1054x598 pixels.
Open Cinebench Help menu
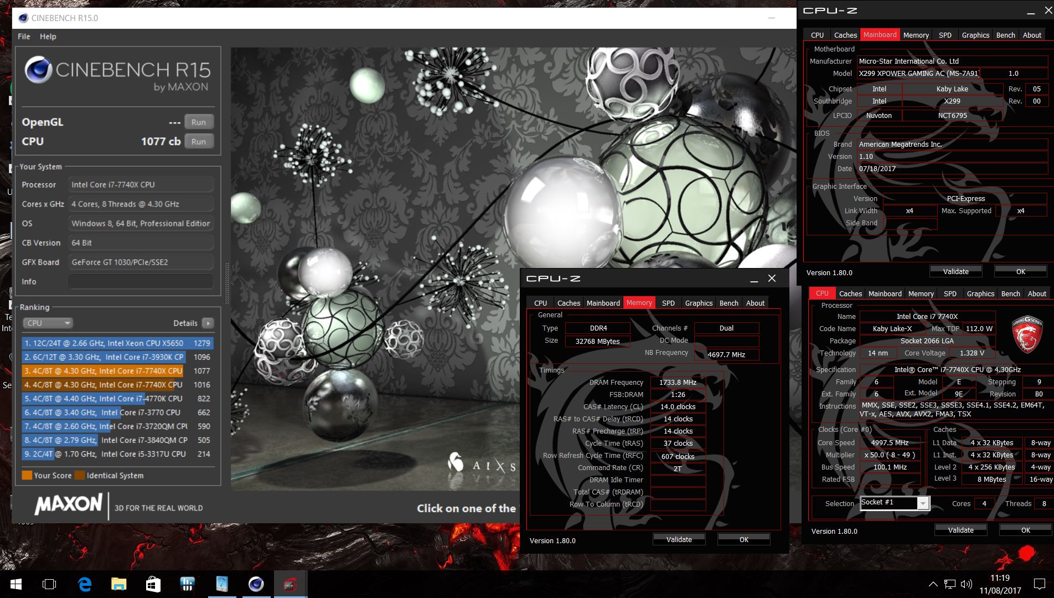pyautogui.click(x=48, y=37)
